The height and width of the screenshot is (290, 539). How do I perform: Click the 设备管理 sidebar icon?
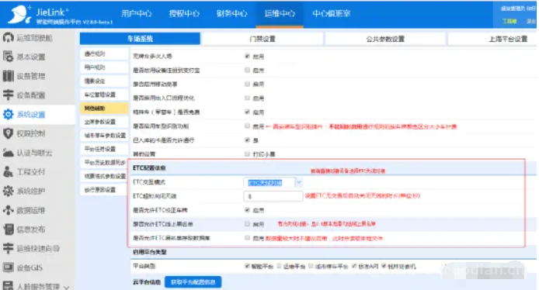tap(8, 76)
